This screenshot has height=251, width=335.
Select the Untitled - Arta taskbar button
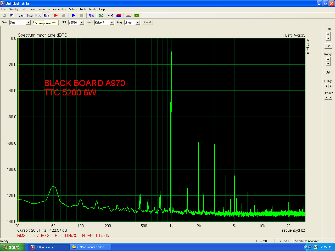click(48, 247)
